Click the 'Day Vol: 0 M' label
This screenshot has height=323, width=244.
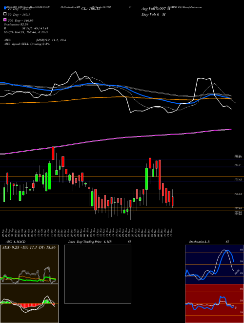[153, 14]
